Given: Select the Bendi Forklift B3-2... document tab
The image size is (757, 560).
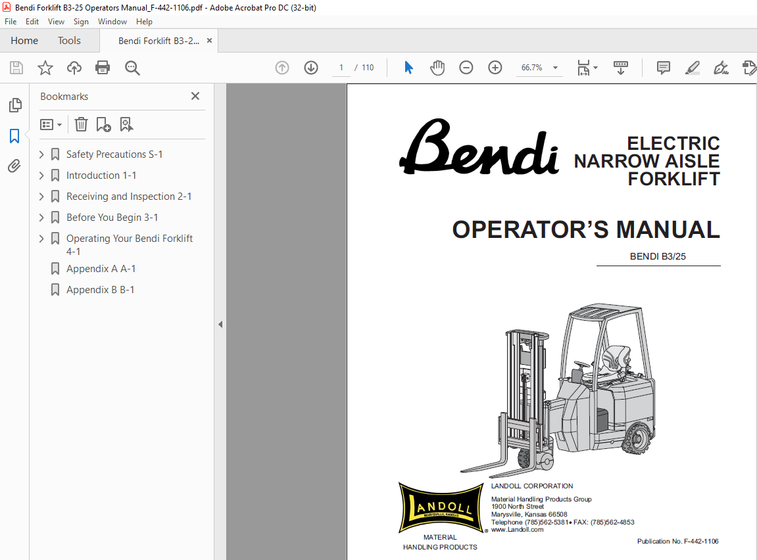Looking at the screenshot, I should click(159, 41).
